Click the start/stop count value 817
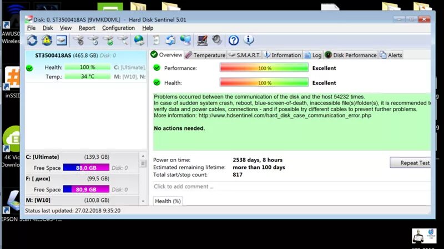This screenshot has width=444, height=249. coord(238,174)
